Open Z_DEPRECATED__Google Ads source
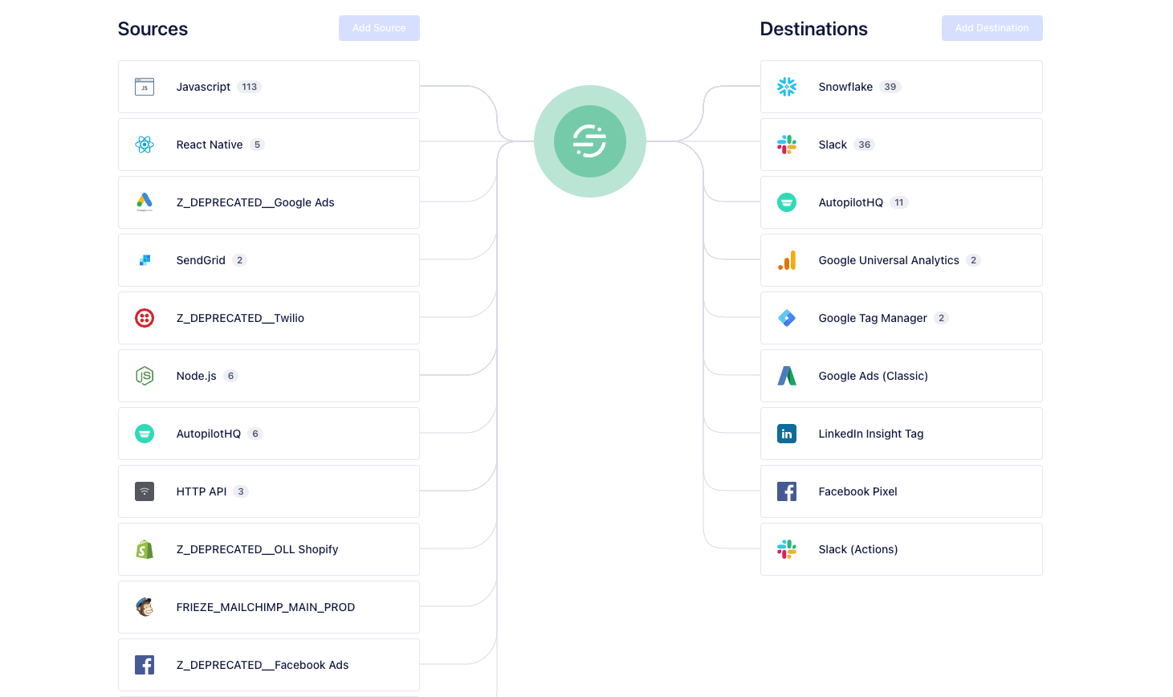 pos(269,202)
